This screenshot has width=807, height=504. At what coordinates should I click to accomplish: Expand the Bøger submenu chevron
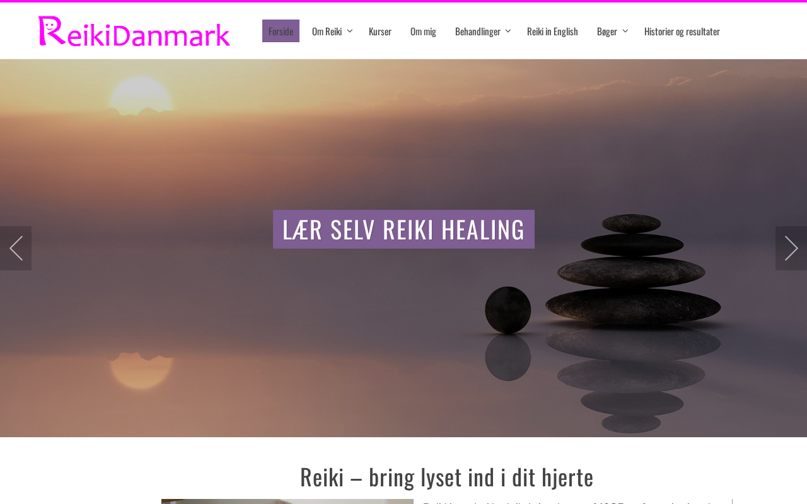tap(625, 31)
